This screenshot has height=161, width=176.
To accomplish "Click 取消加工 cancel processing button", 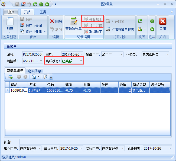I will [x=93, y=32].
